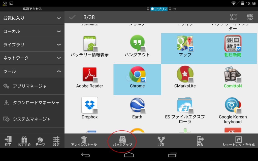Viewport: 258px width, 161px height.
Task: Expand the ネットワーク section
Action: point(32,58)
